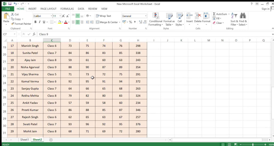The width and height of the screenshot is (274, 146).
Task: Open Conditional Formatting icon
Action: [x=156, y=16]
